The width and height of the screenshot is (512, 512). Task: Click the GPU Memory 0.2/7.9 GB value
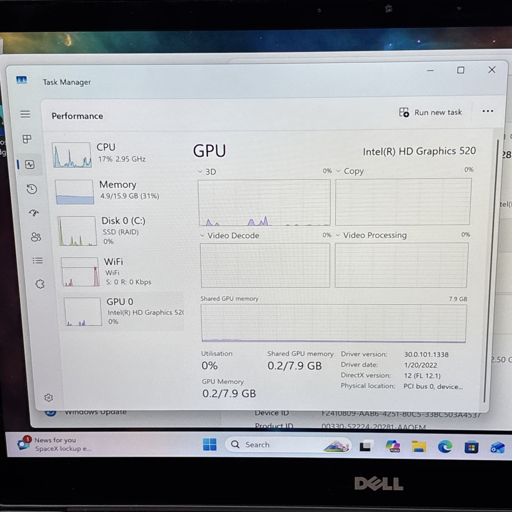coord(229,393)
